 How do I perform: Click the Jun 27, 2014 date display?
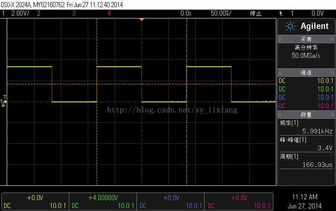coord(305,206)
